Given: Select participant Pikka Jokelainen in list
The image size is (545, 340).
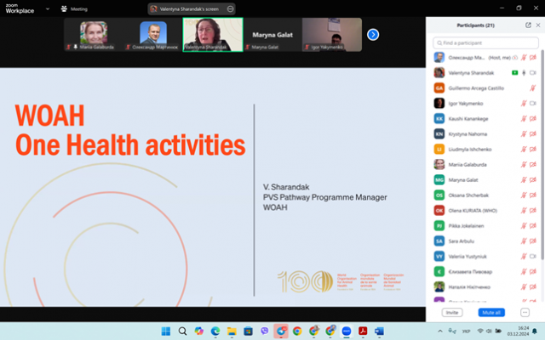Looking at the screenshot, I should pos(485,225).
